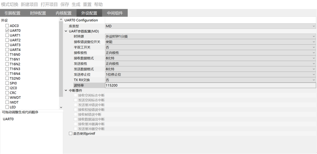The width and height of the screenshot is (317, 154).
Task: Click the 波特率 input field with 115200
Action: (x=210, y=85)
